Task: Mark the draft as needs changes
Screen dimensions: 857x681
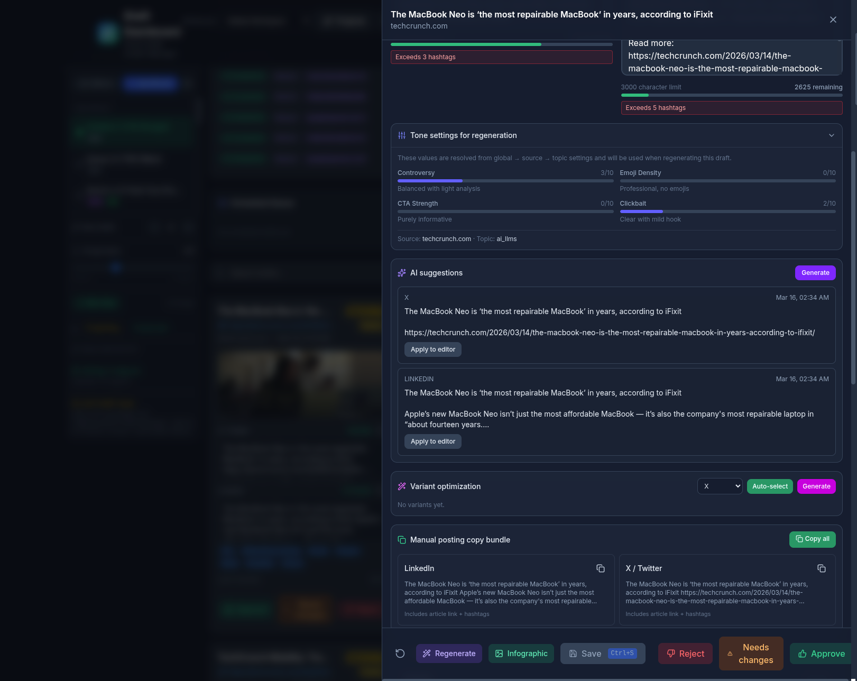Action: point(751,654)
